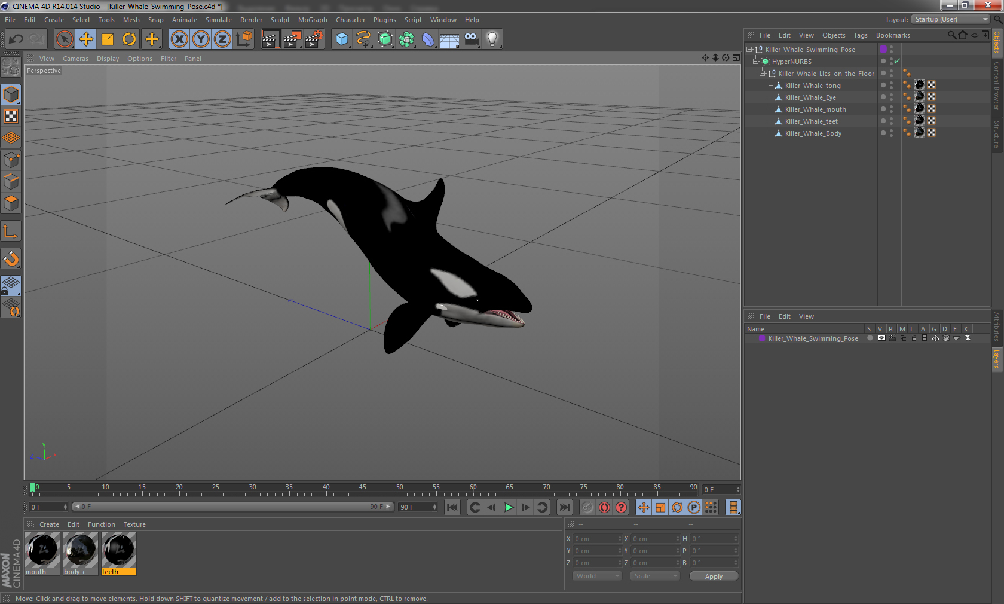Toggle Solo for Killer_Whale_Swimming_Pose layer
The width and height of the screenshot is (1004, 604).
(x=870, y=338)
